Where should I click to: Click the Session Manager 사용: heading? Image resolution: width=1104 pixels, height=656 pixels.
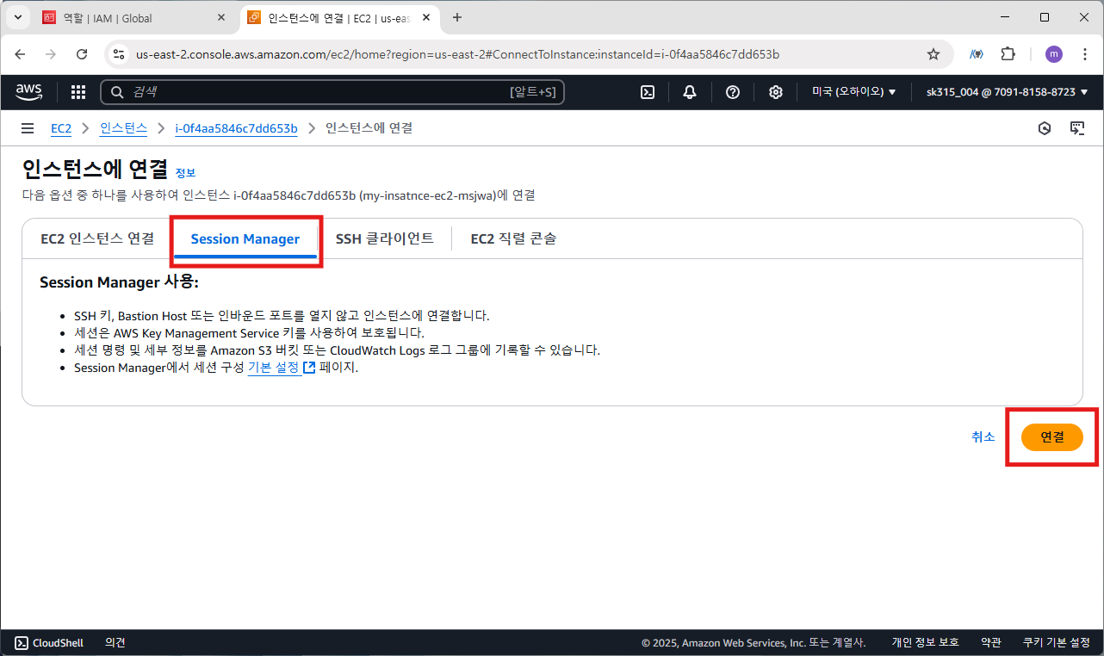(x=120, y=282)
